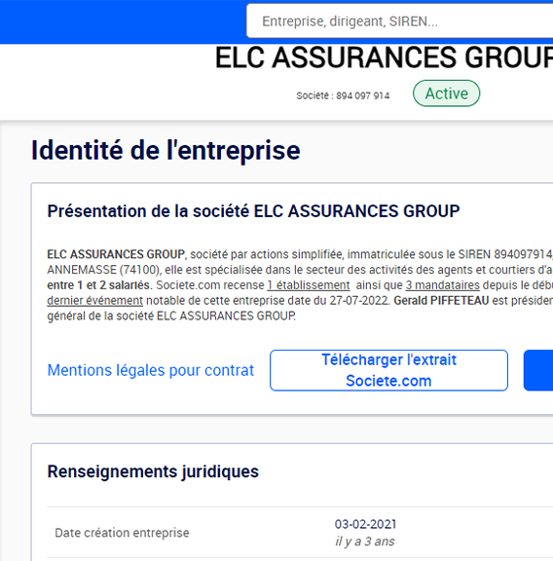Click the search field 'Entreprise, dirigeant, SIREN...'
The width and height of the screenshot is (553, 561).
coord(399,21)
